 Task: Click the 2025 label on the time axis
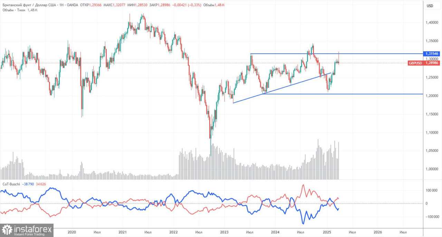pos(326,233)
